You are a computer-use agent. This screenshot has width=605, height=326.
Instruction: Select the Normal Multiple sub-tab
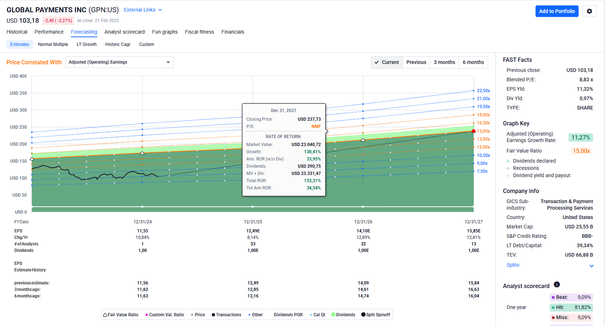(x=53, y=44)
